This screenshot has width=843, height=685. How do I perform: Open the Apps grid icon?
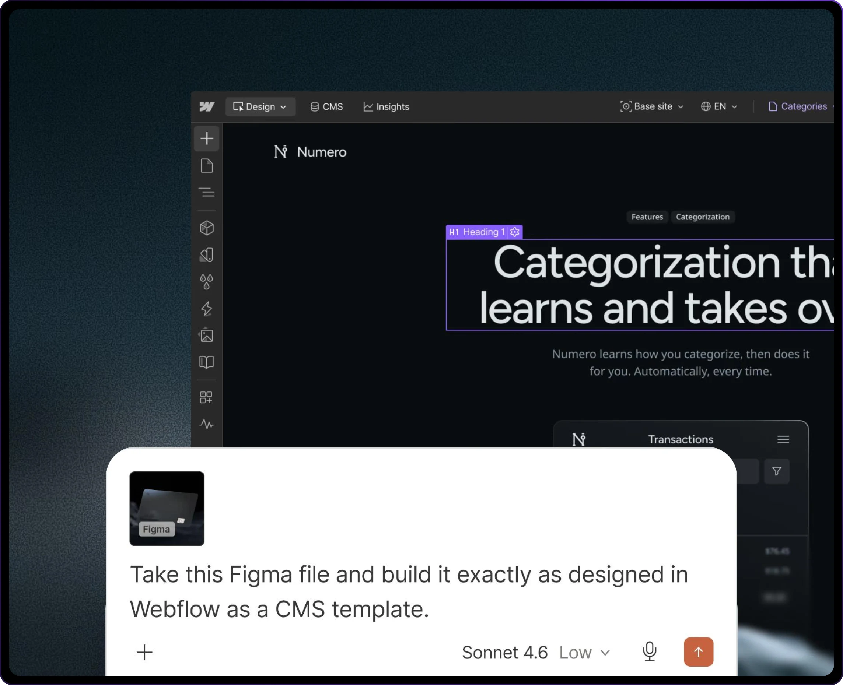pyautogui.click(x=206, y=397)
